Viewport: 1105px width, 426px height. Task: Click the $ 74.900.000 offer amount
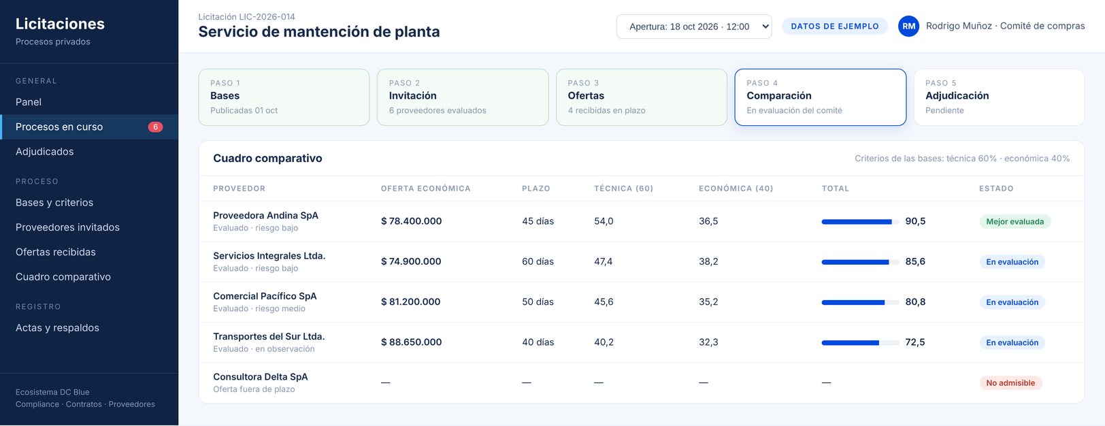(411, 261)
